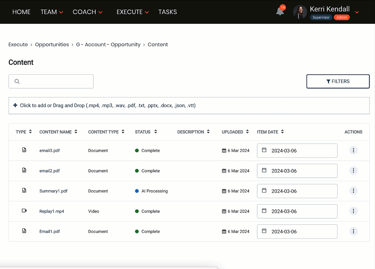This screenshot has height=269, width=375.
Task: Click the three-dot actions menu for email3.pdf
Action: click(x=353, y=150)
